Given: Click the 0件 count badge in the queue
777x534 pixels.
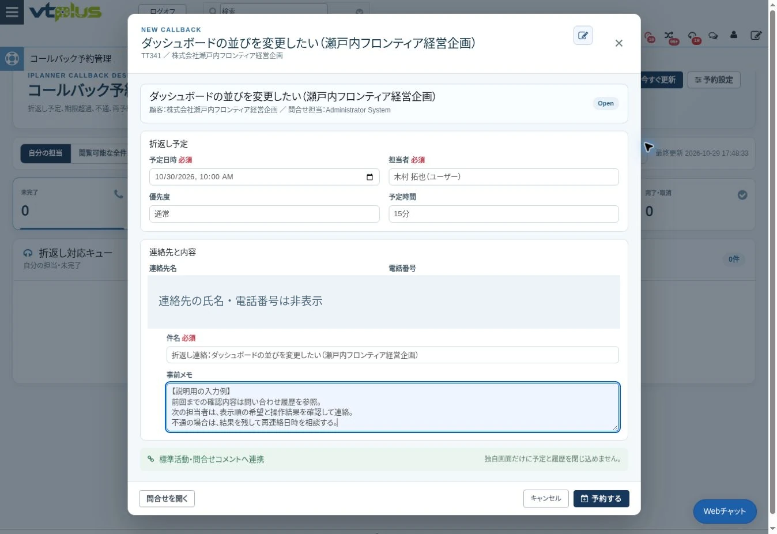Looking at the screenshot, I should point(734,260).
